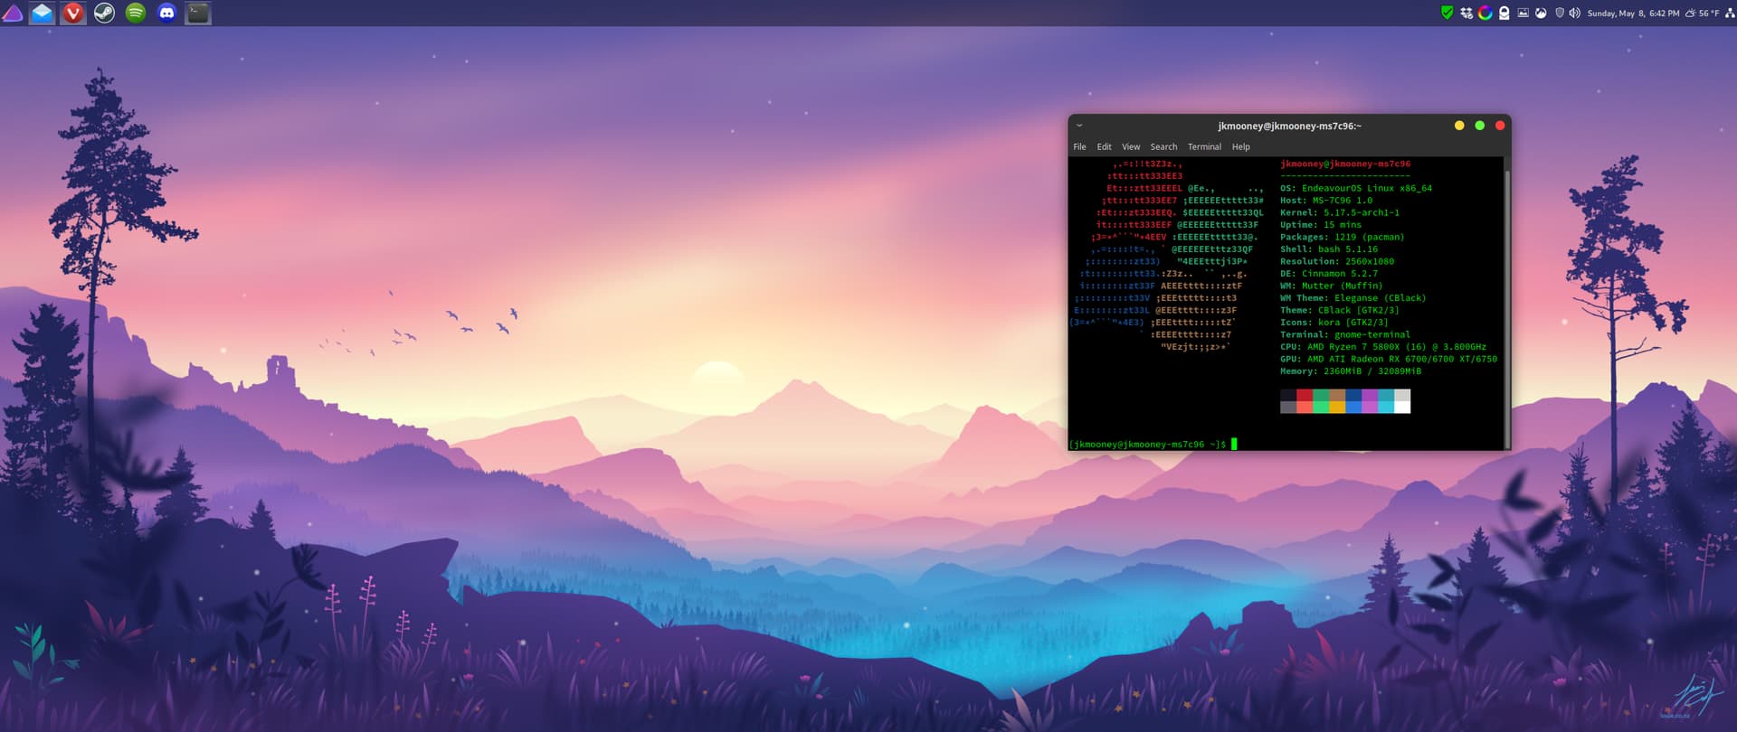
Task: Click the 'WM: Mutter (Muffin)' line
Action: click(x=1331, y=286)
